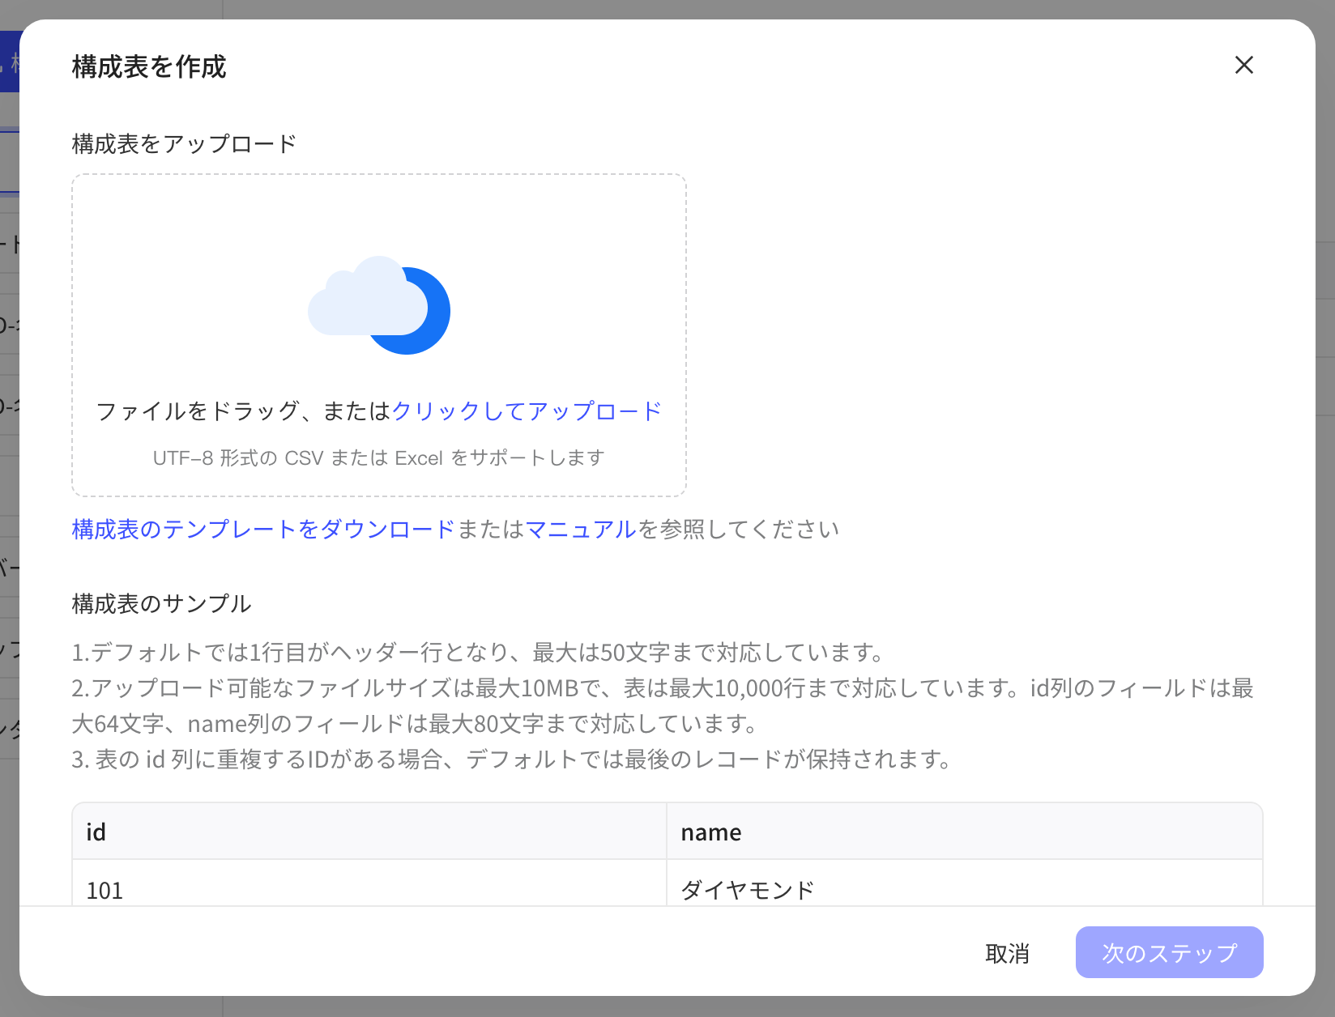The width and height of the screenshot is (1335, 1017).
Task: Open the マニュアル link
Action: tap(581, 530)
